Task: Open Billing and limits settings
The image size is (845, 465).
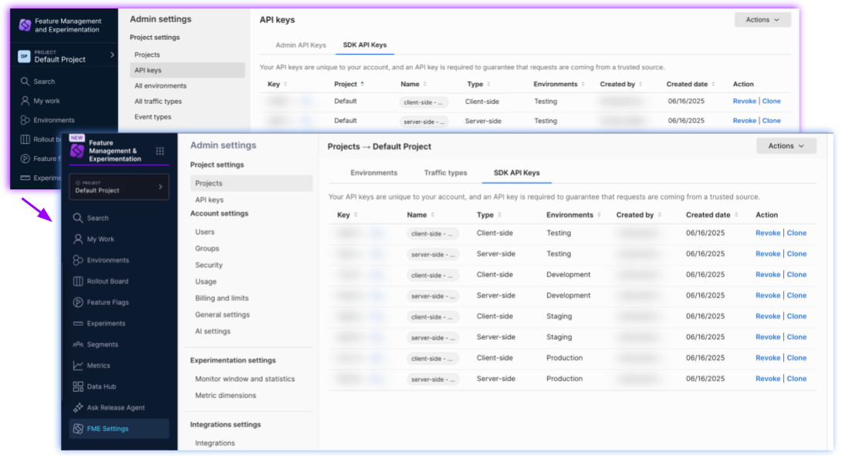Action: click(223, 298)
